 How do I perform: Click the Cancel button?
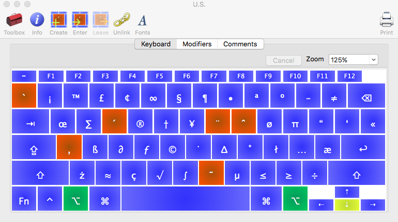284,60
